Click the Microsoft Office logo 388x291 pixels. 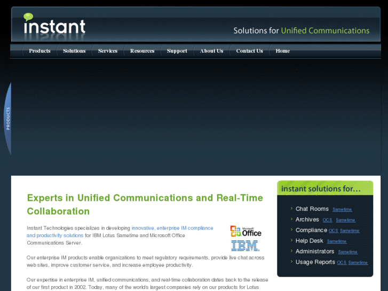point(246,231)
